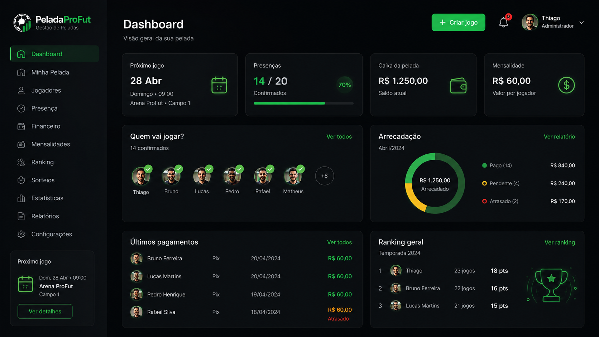The image size is (599, 337).
Task: Click the Relatórios document icon
Action: coord(21,216)
